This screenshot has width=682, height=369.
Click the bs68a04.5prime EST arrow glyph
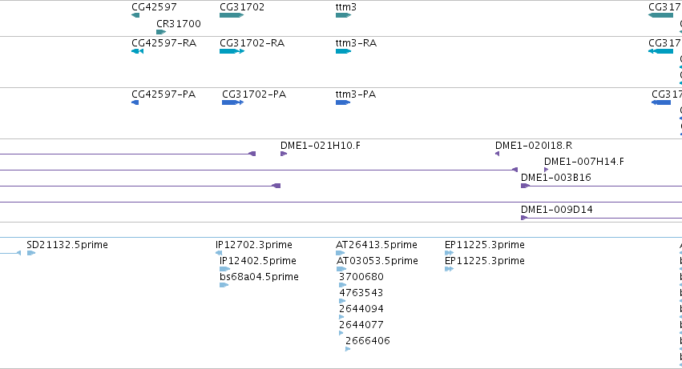(x=224, y=285)
